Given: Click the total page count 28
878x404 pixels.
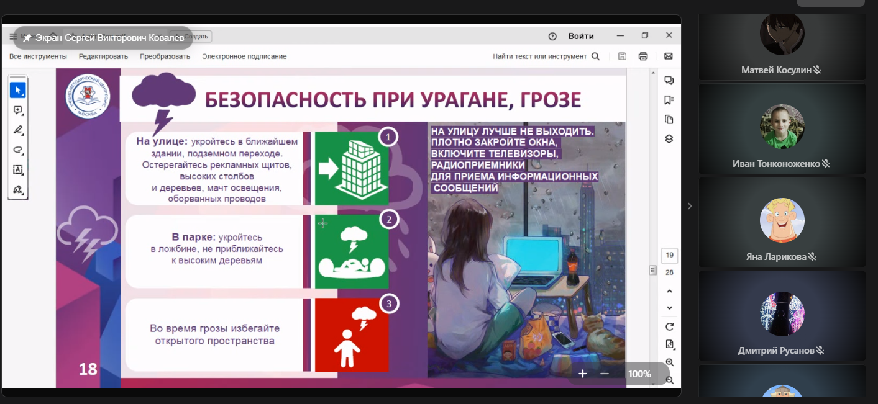Looking at the screenshot, I should click(669, 272).
